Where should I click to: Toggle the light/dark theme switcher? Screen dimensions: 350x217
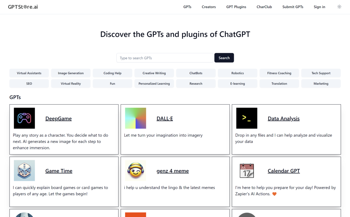pyautogui.click(x=339, y=6)
